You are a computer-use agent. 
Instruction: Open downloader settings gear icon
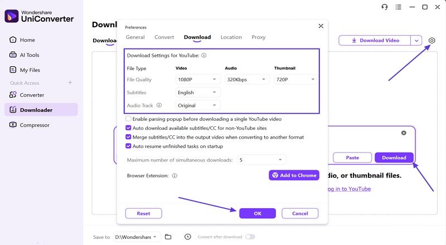[432, 40]
